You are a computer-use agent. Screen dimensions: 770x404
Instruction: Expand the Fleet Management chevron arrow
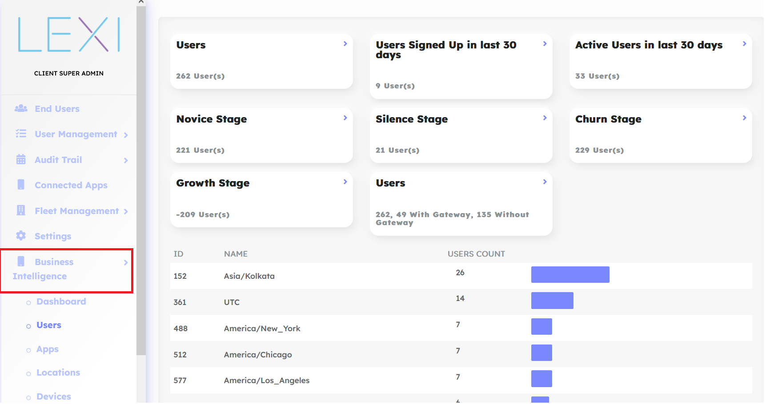[126, 211]
